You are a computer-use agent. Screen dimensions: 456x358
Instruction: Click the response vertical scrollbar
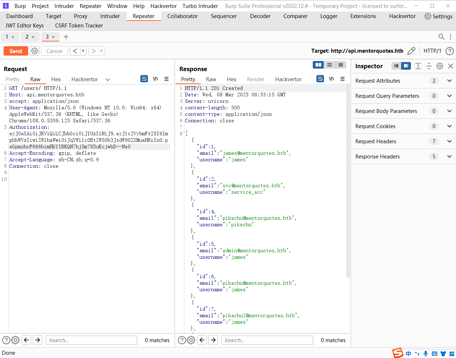(x=348, y=181)
